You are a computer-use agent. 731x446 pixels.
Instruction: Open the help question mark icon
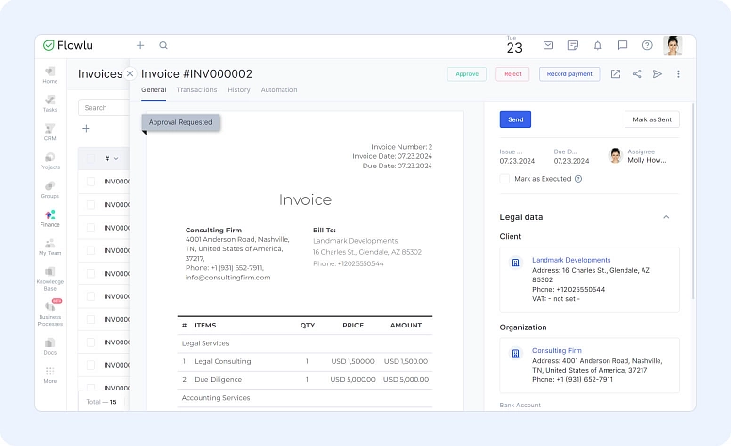647,45
